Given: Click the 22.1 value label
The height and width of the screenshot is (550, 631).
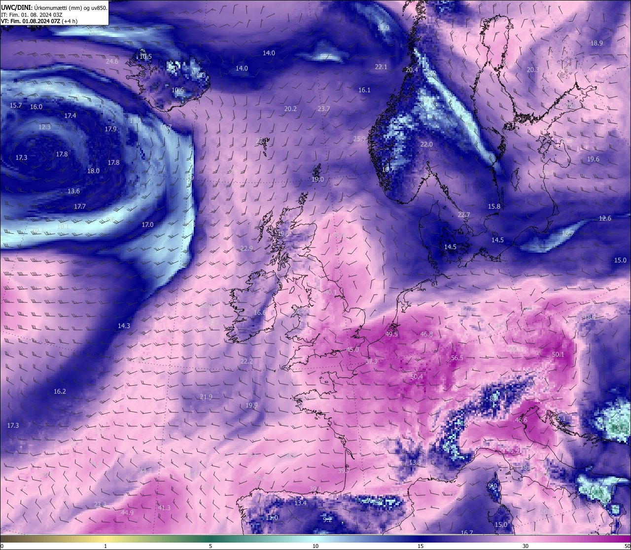Looking at the screenshot, I should tap(381, 67).
